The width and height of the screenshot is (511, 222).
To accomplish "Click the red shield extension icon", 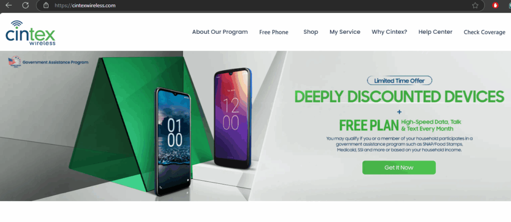I will (x=496, y=5).
